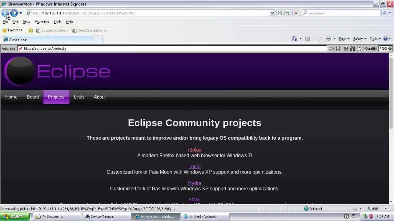This screenshot has height=221, width=394.
Task: Open the Edit menu
Action: pyautogui.click(x=15, y=22)
